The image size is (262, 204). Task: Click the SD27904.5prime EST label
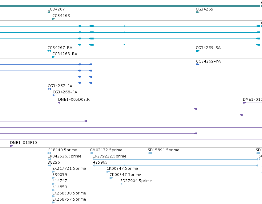point(136,181)
